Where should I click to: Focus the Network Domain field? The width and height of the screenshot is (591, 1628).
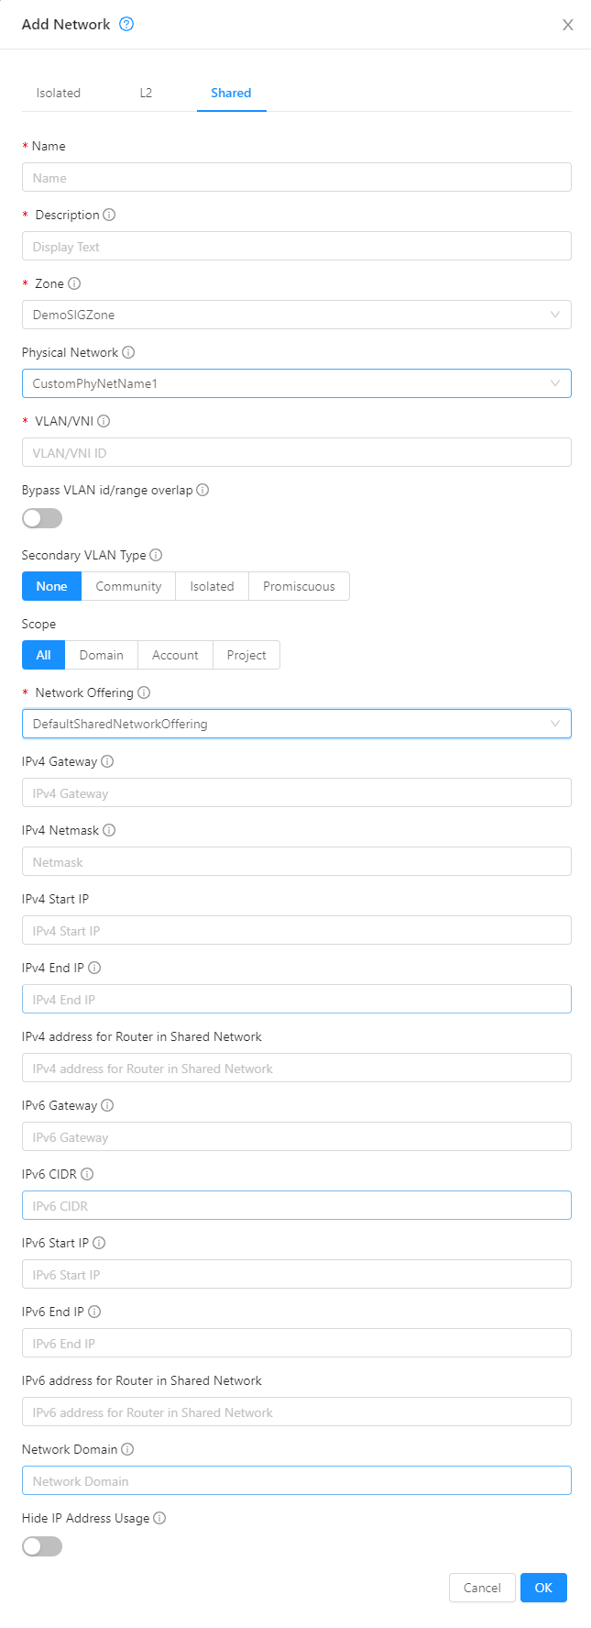coord(297,1480)
